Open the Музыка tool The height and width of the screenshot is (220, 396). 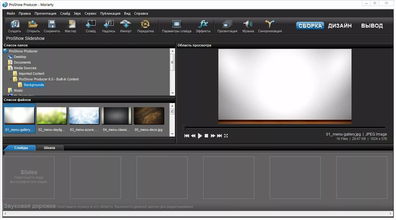coord(248,24)
